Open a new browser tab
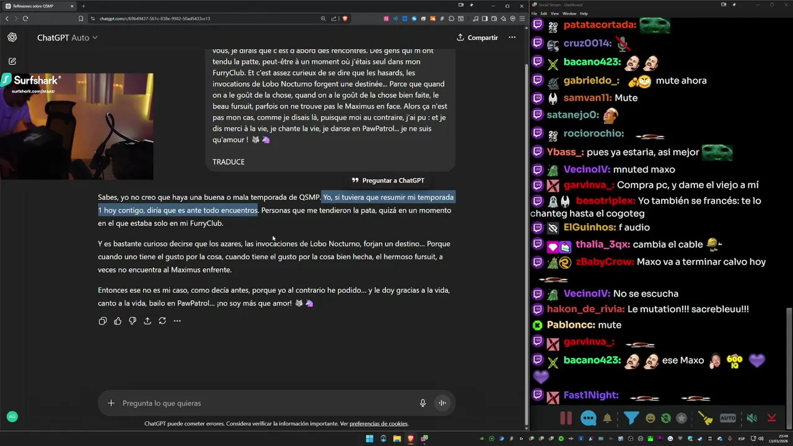Image resolution: width=793 pixels, height=446 pixels. coord(84,6)
